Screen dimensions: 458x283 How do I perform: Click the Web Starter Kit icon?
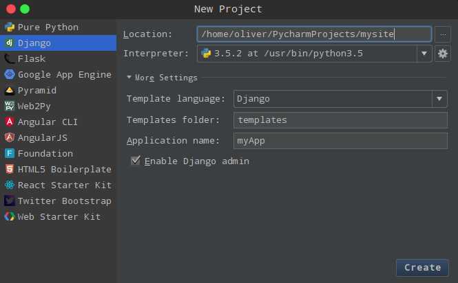(x=10, y=216)
